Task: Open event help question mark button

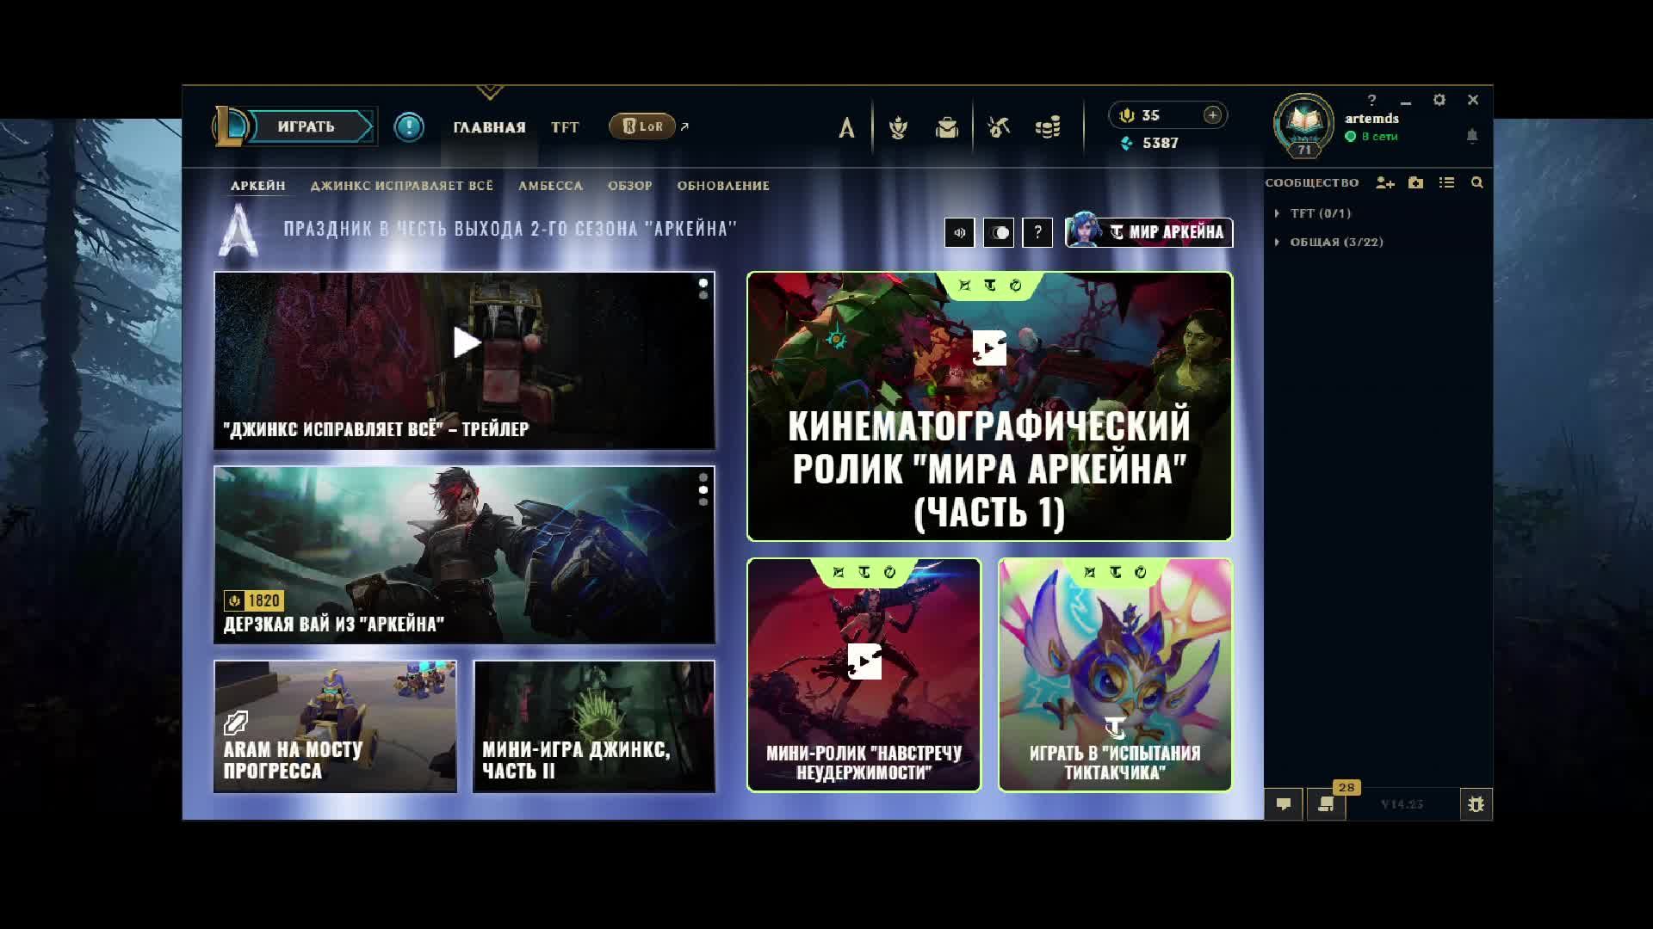Action: [1037, 232]
